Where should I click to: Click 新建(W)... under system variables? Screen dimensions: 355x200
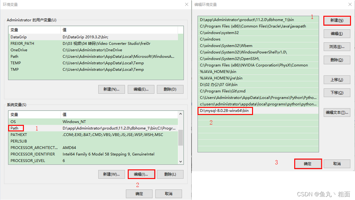click(112, 174)
